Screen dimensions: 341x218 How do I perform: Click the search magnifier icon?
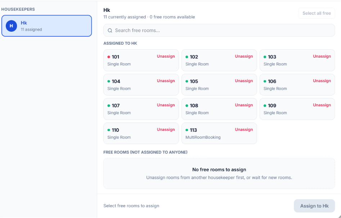pos(110,31)
